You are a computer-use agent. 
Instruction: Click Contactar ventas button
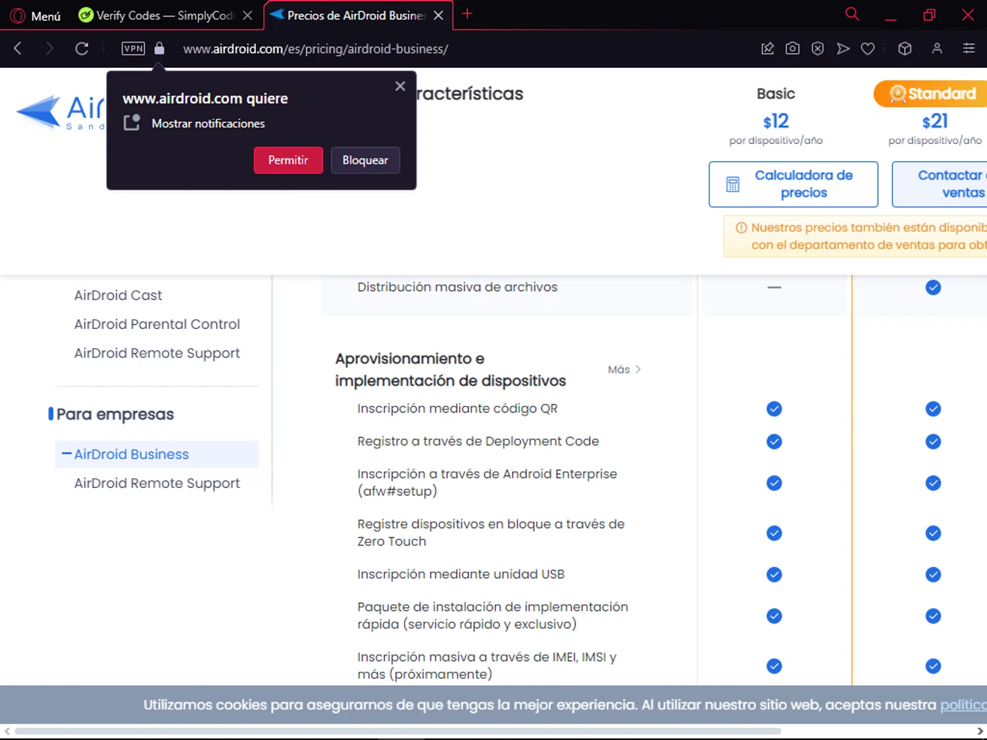pos(940,184)
